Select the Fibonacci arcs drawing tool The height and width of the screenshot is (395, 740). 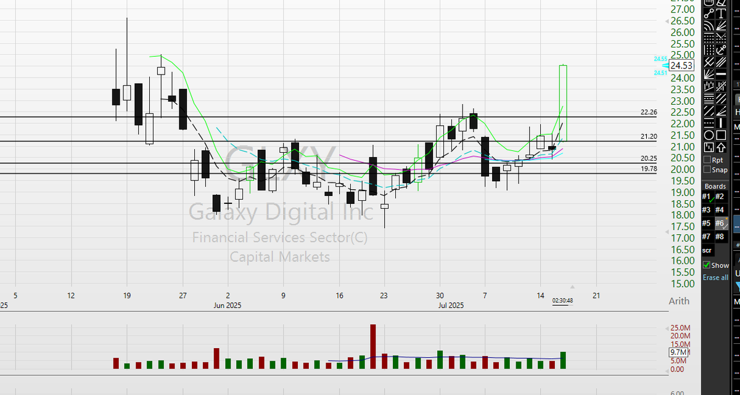point(709,26)
